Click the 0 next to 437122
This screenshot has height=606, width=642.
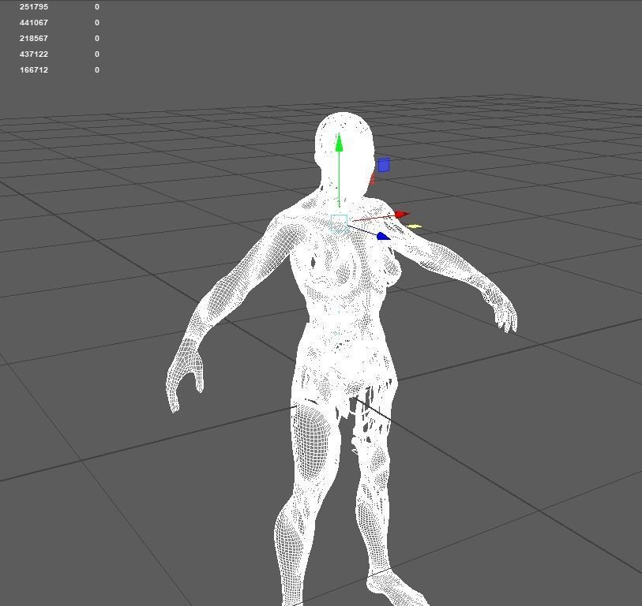tap(97, 54)
